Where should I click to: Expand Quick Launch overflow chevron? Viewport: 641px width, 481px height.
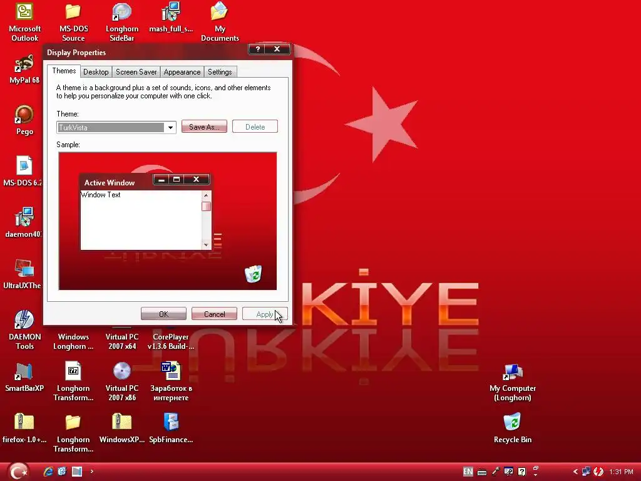point(91,472)
